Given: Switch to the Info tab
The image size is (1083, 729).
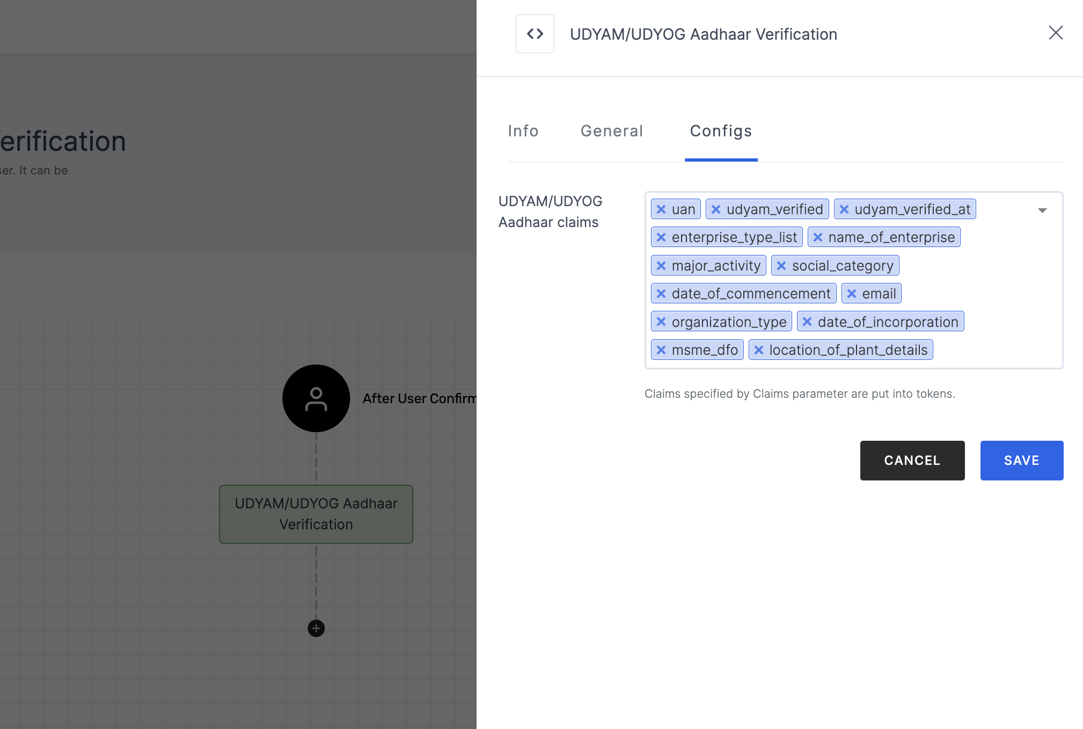Looking at the screenshot, I should 523,131.
